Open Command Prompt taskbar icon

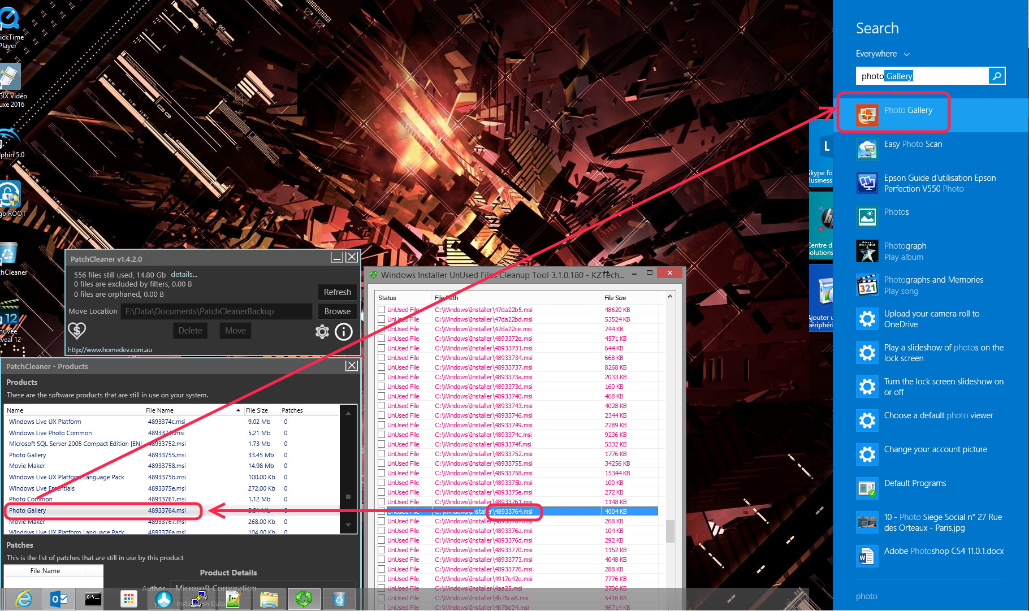(x=93, y=599)
